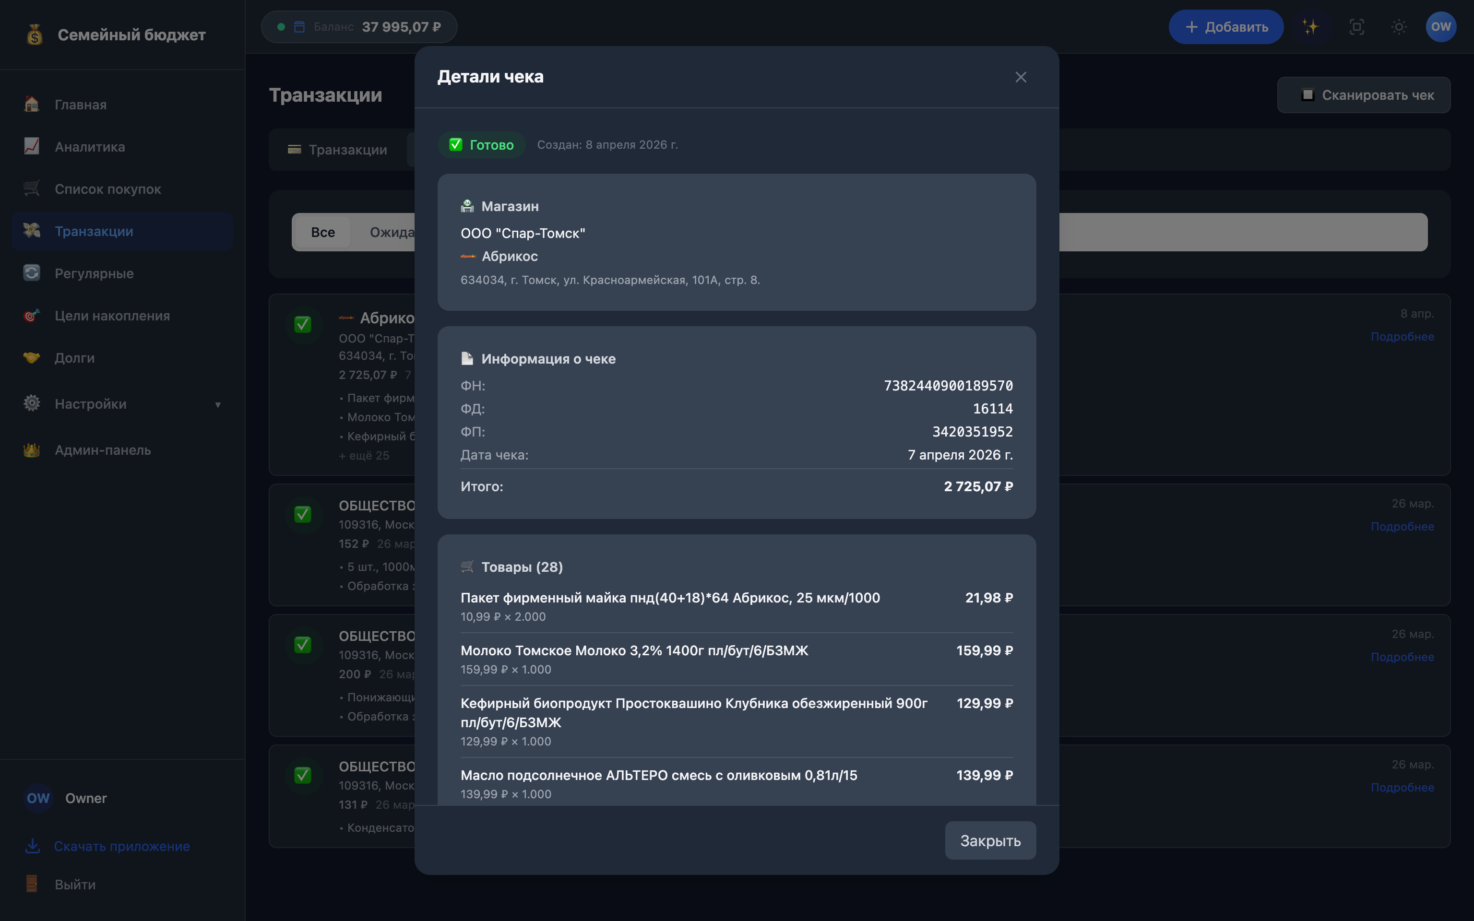The height and width of the screenshot is (921, 1474).
Task: Open Админ-панель
Action: 122,449
